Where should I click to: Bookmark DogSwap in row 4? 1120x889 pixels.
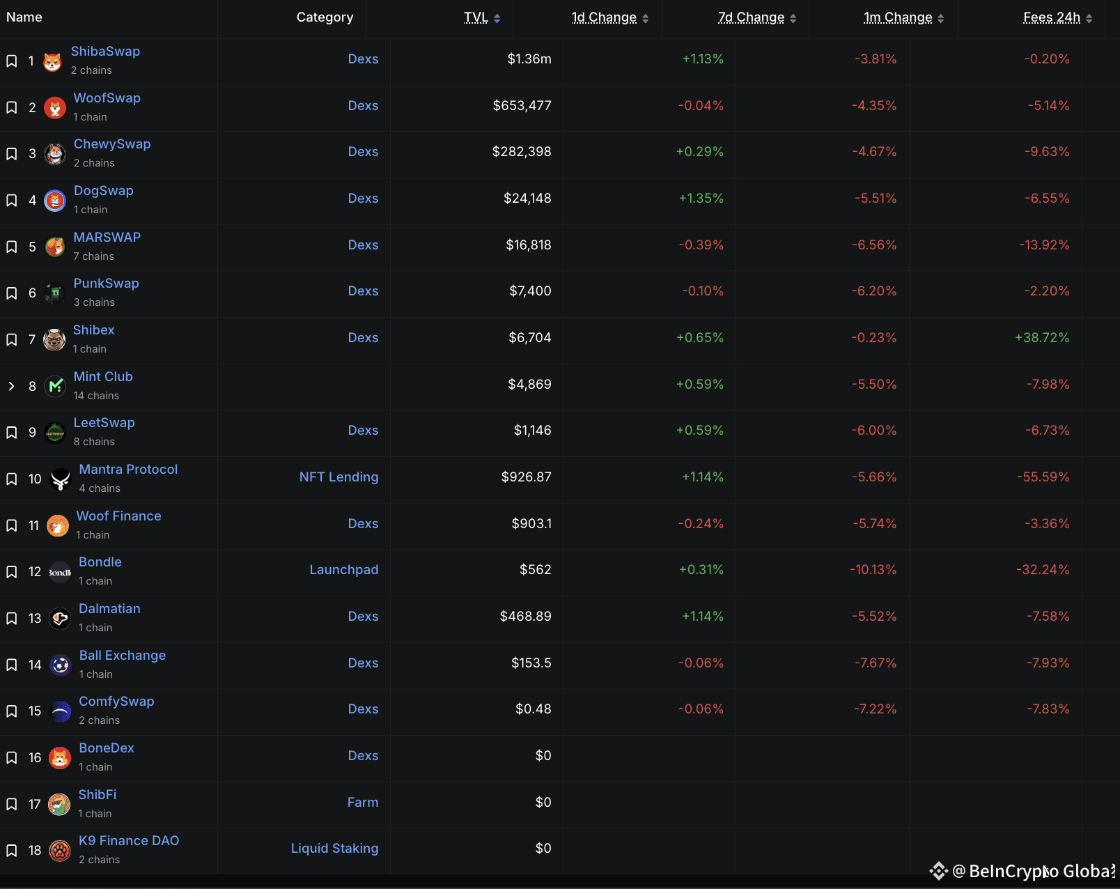click(x=12, y=201)
